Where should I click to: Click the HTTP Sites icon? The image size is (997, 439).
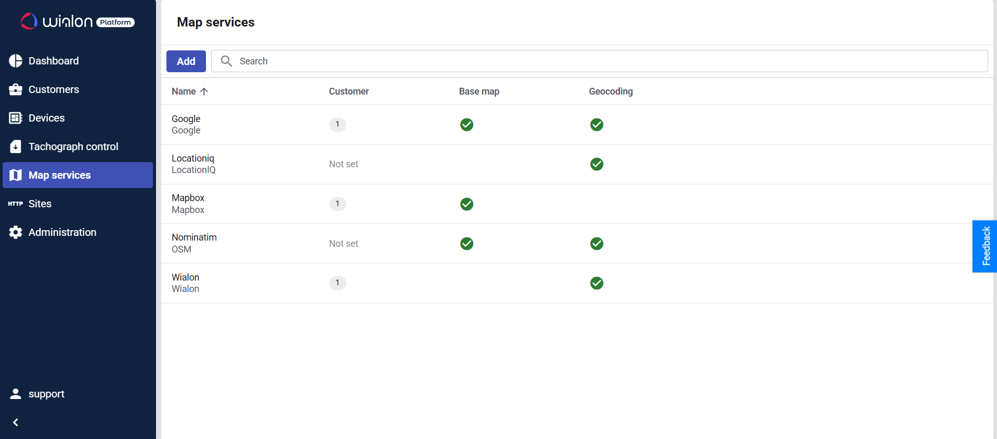point(16,204)
